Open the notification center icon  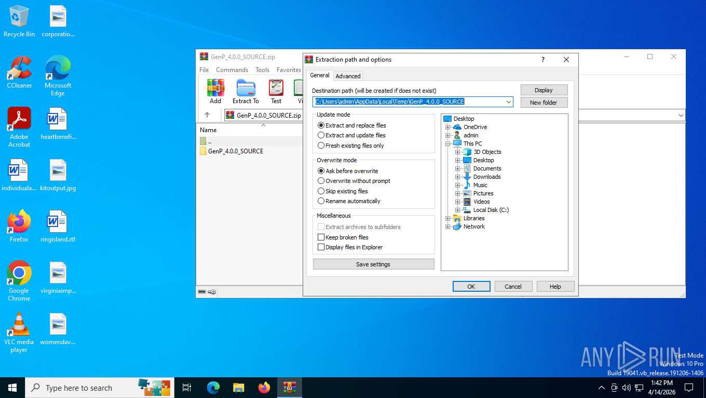689,388
